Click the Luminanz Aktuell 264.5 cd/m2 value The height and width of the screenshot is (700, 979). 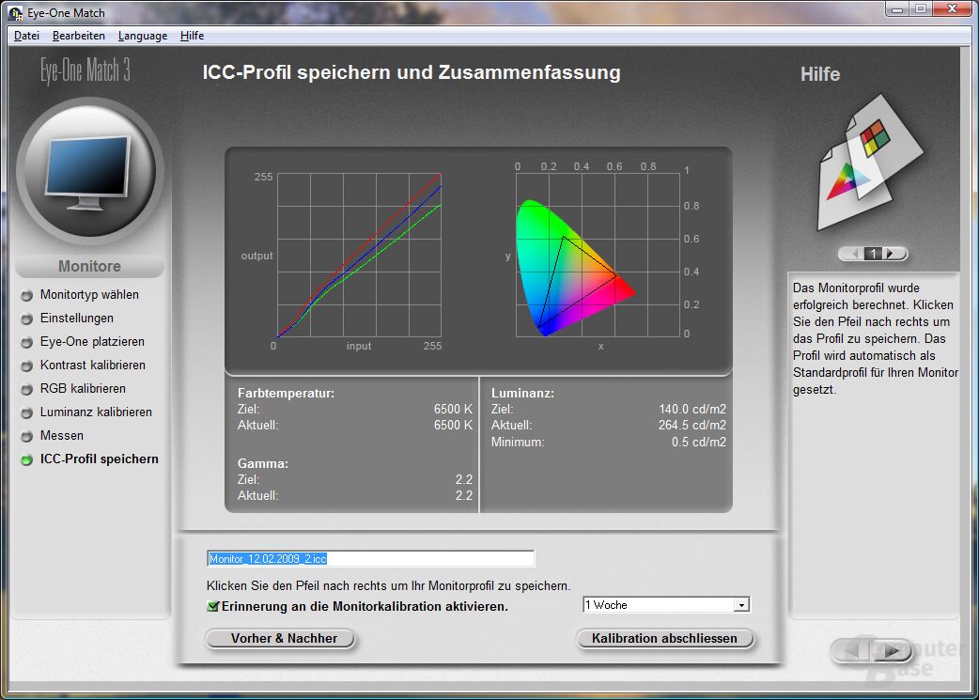point(692,426)
